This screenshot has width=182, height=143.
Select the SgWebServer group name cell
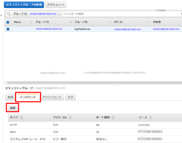coord(82,29)
